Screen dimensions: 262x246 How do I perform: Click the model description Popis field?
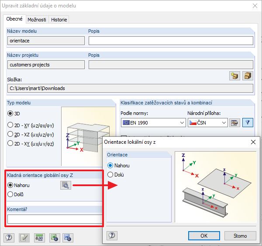pyautogui.click(x=171, y=41)
